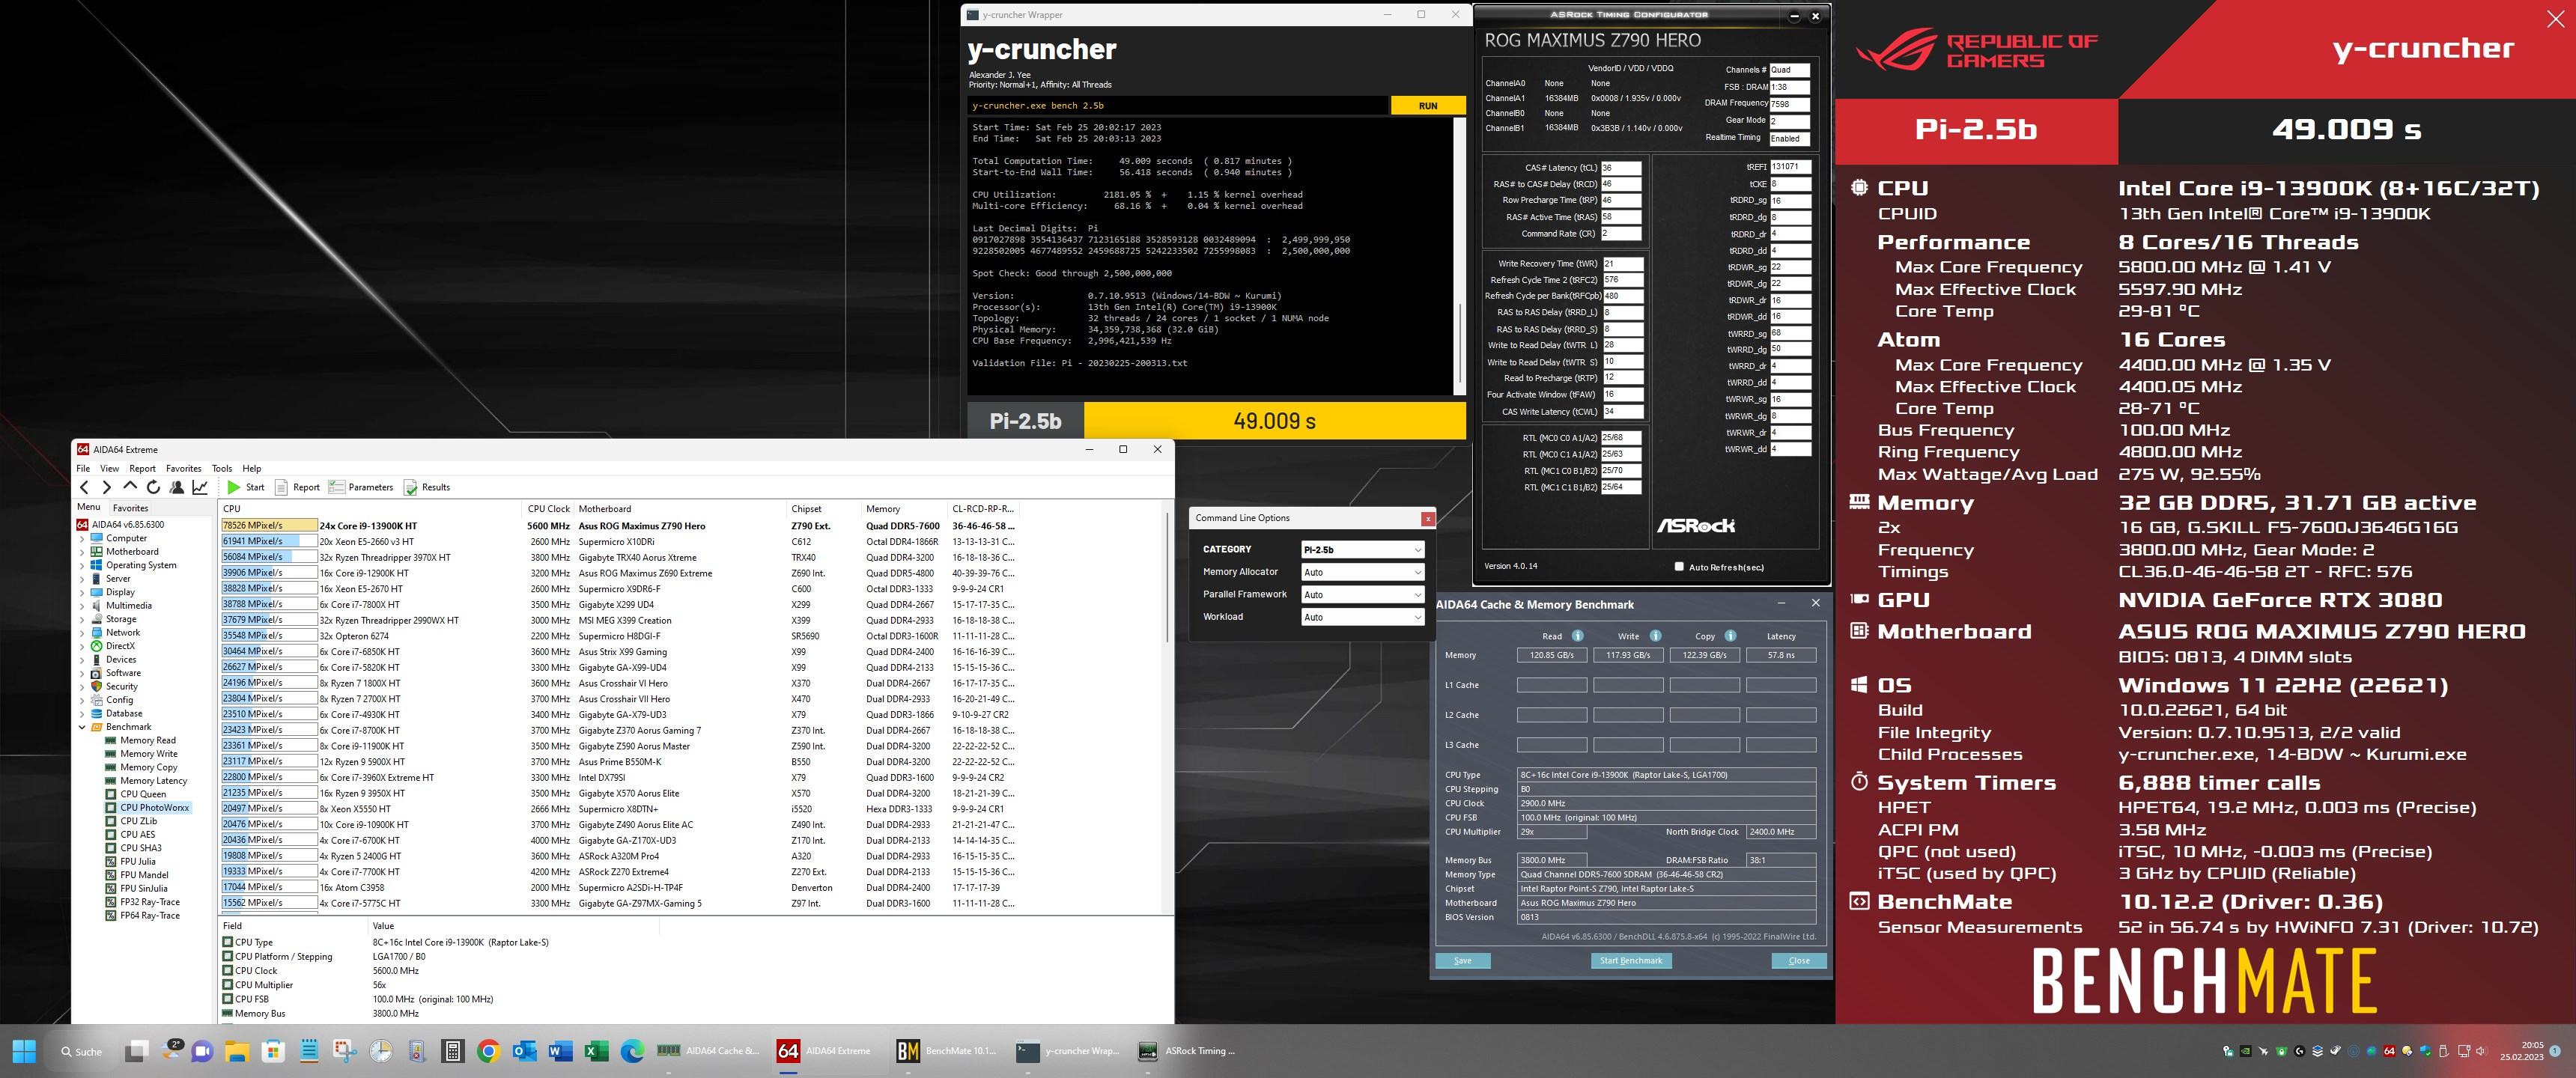Click the Forward arrow in AIDA64 toolbar

click(107, 487)
